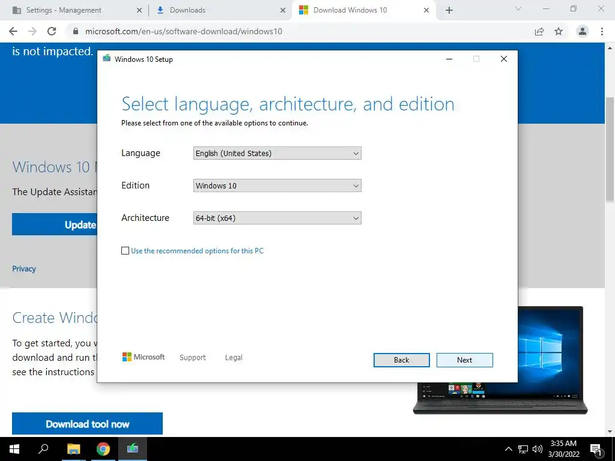View site lock information icon
Screen dimensions: 615x461
pyautogui.click(x=76, y=31)
